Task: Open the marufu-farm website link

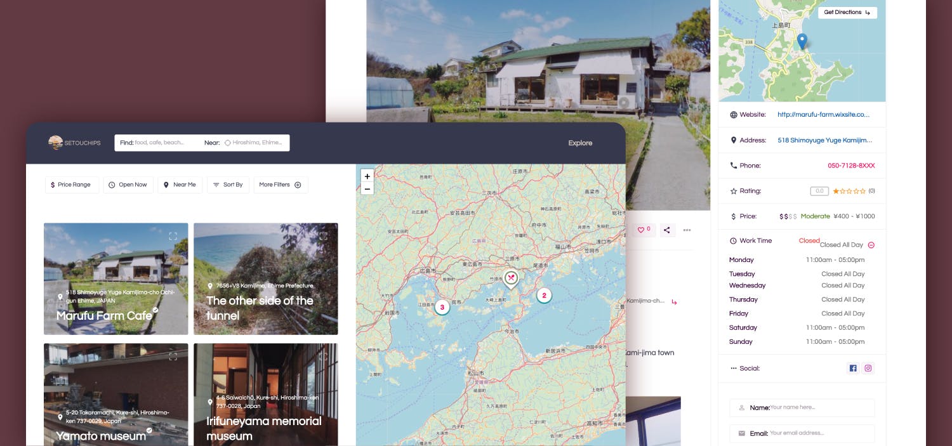Action: [x=823, y=115]
